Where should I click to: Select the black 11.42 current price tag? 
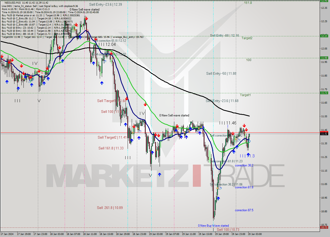(x=324, y=134)
